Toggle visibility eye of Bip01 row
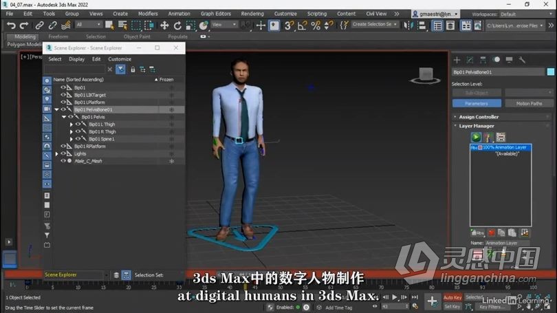The image size is (557, 313). (x=63, y=87)
